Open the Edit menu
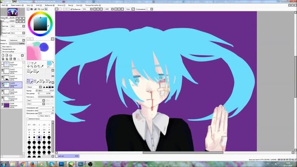The height and width of the screenshot is (167, 297). click(x=17, y=5)
